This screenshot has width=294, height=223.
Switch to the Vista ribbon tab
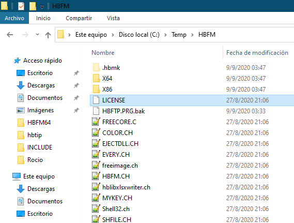pyautogui.click(x=113, y=18)
